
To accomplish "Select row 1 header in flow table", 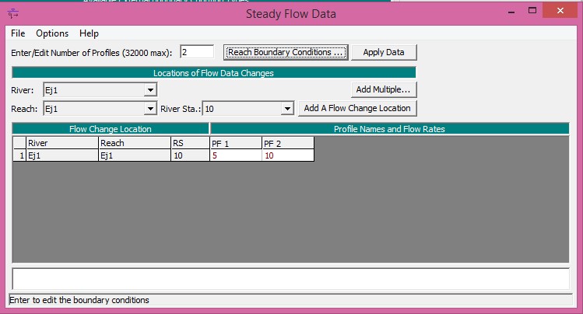I will tap(19, 155).
